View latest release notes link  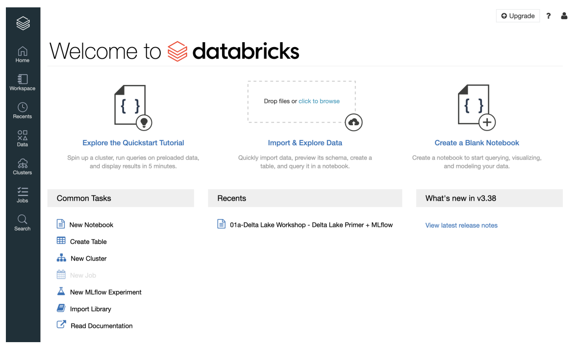[461, 225]
